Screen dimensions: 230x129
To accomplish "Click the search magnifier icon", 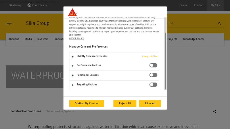I will coord(220,24).
